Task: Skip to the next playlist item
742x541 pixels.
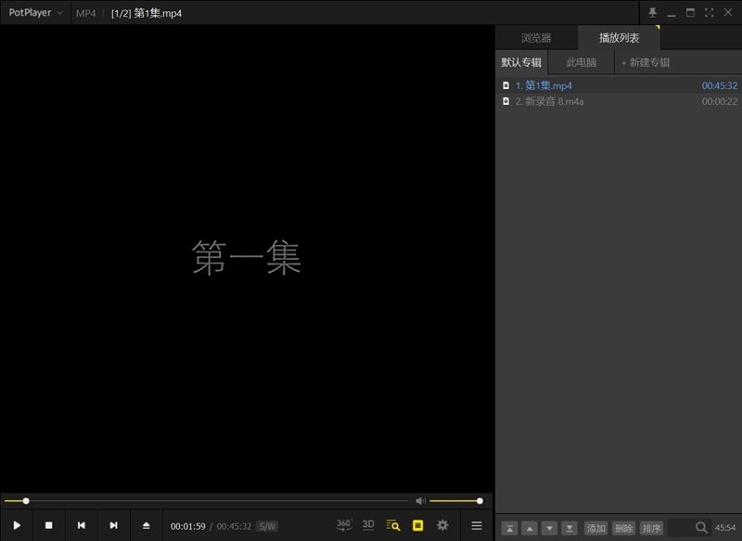Action: pyautogui.click(x=113, y=525)
